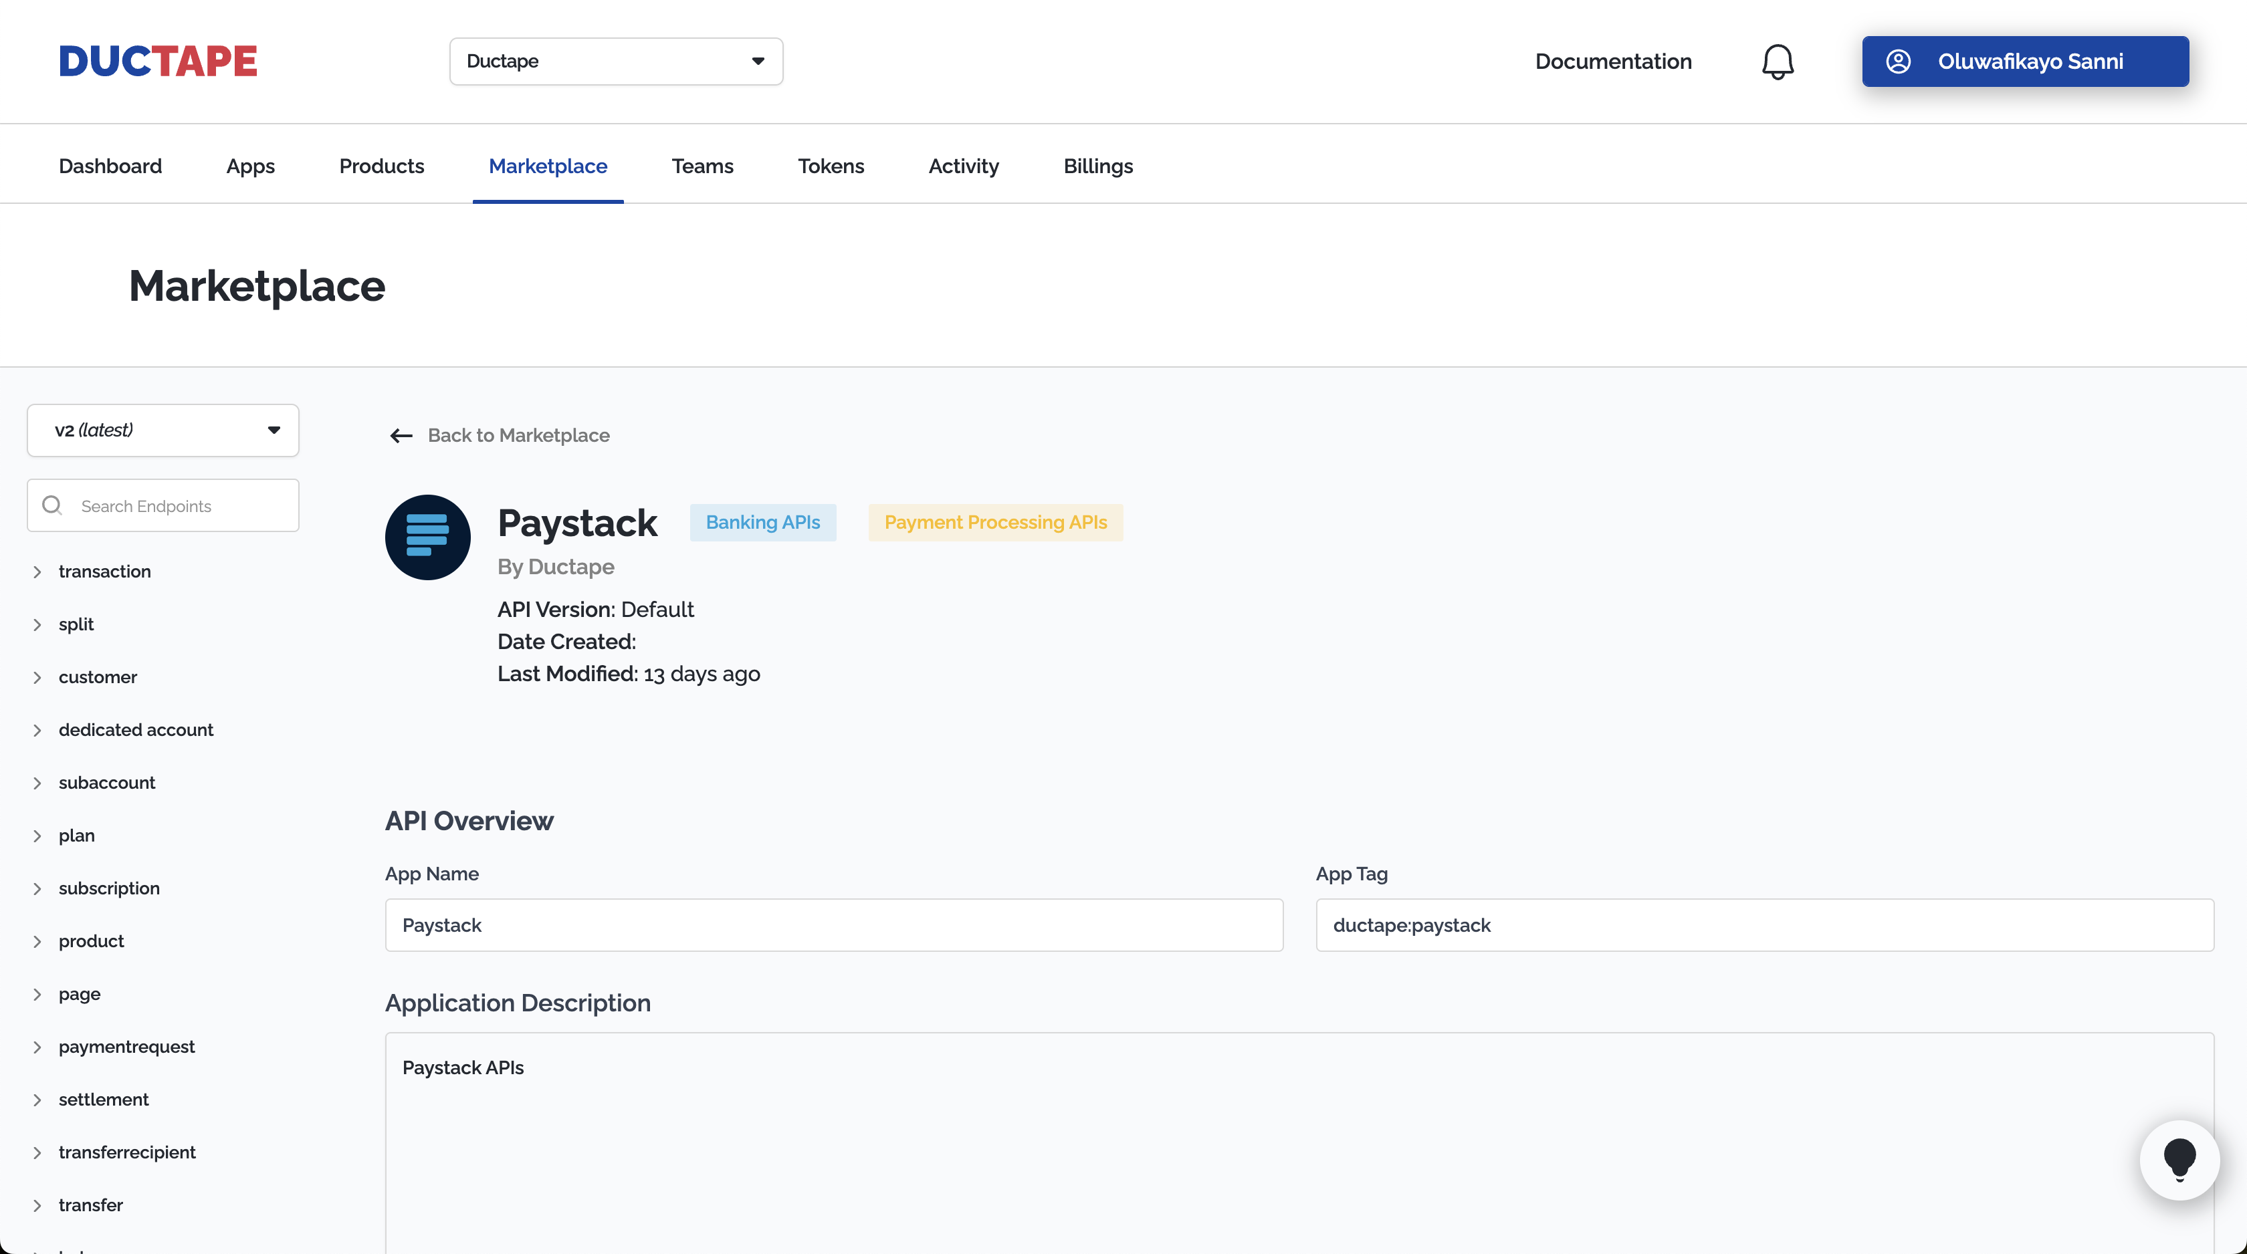This screenshot has height=1254, width=2247.
Task: Switch to the Tokens tab
Action: 831,166
